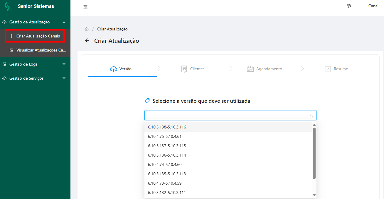Open Criar Atualização Canais menu item
The width and height of the screenshot is (384, 199).
pos(38,36)
